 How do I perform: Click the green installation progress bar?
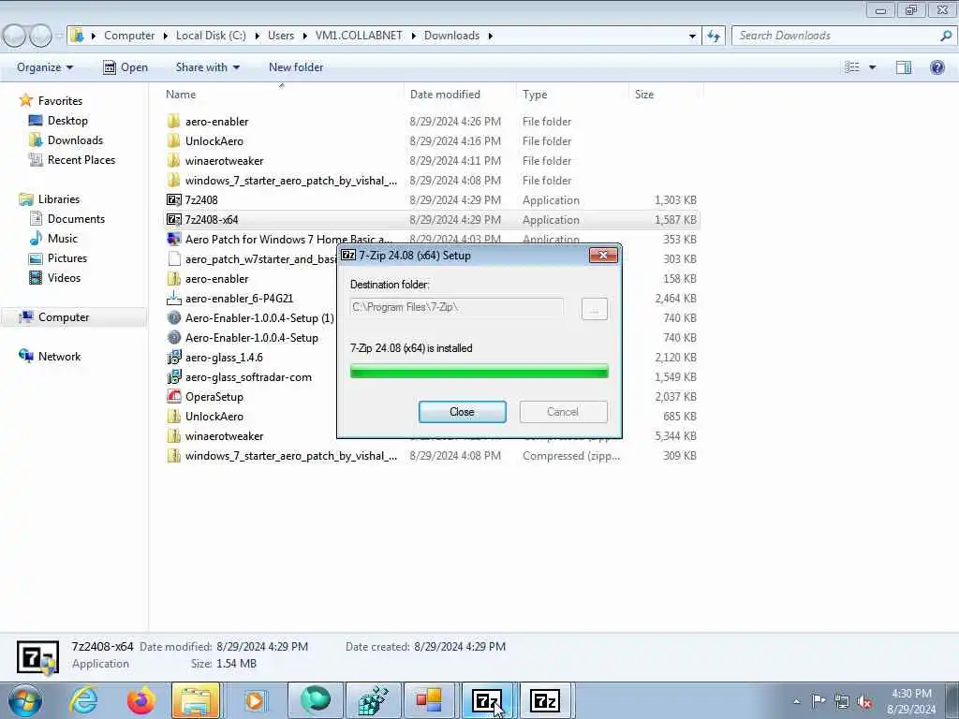tap(479, 371)
